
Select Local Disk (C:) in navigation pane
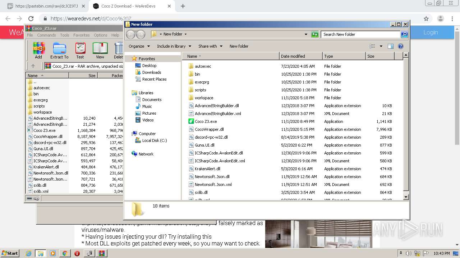click(x=155, y=140)
